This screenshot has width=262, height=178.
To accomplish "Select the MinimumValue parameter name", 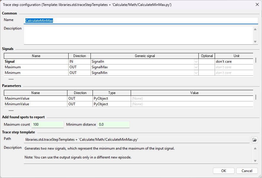I will tap(35, 104).
